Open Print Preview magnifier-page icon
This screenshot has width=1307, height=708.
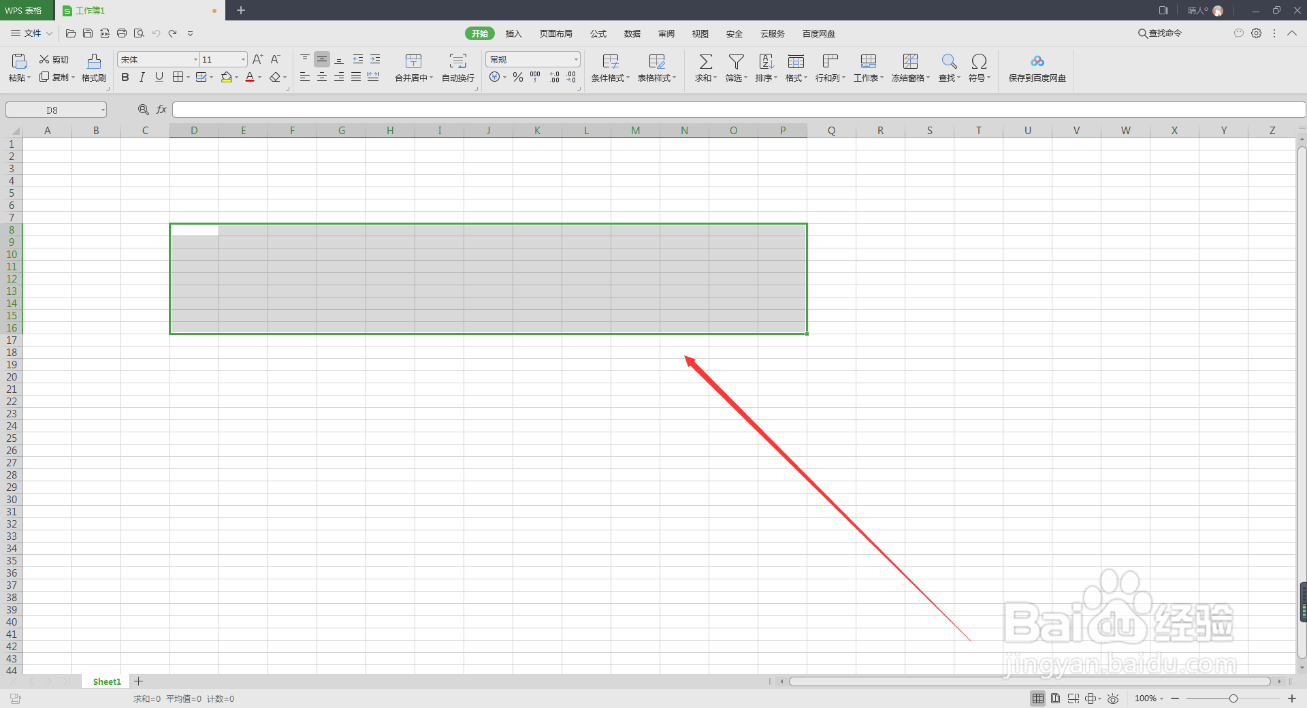[139, 33]
